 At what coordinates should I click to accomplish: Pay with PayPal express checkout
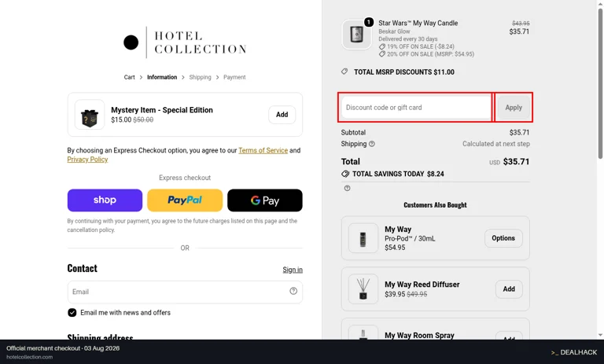[185, 200]
